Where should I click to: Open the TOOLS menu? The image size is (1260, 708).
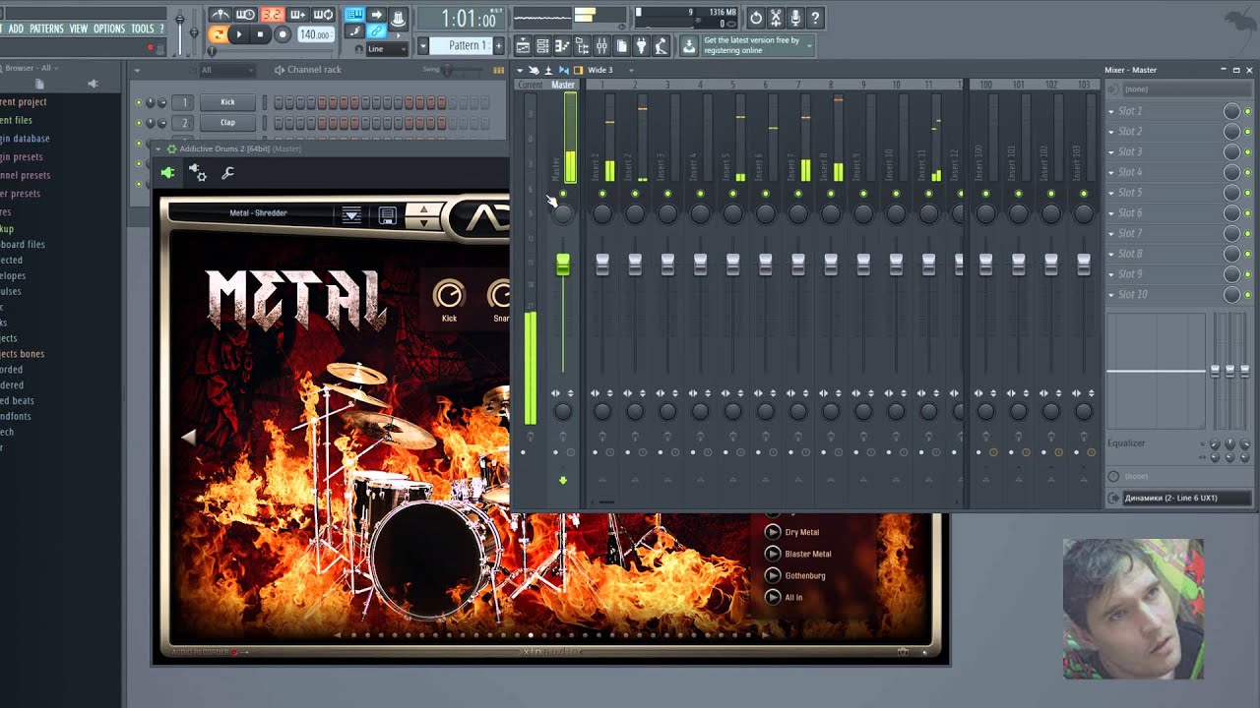tap(143, 29)
